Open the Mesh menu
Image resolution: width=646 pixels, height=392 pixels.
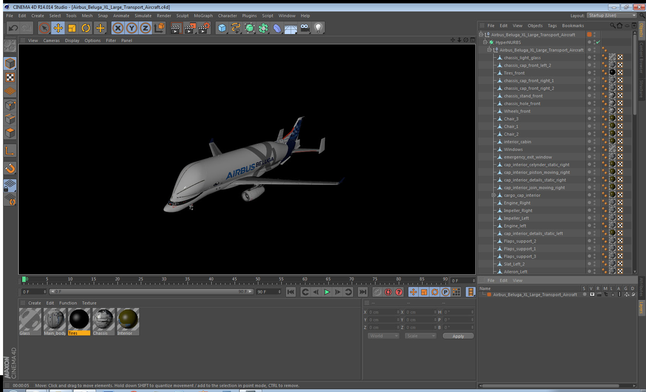(x=87, y=16)
